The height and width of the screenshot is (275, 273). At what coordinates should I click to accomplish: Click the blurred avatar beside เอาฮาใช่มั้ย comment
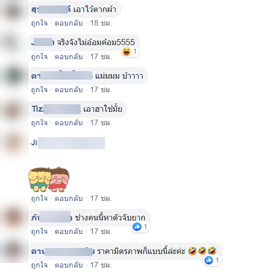click(x=14, y=109)
